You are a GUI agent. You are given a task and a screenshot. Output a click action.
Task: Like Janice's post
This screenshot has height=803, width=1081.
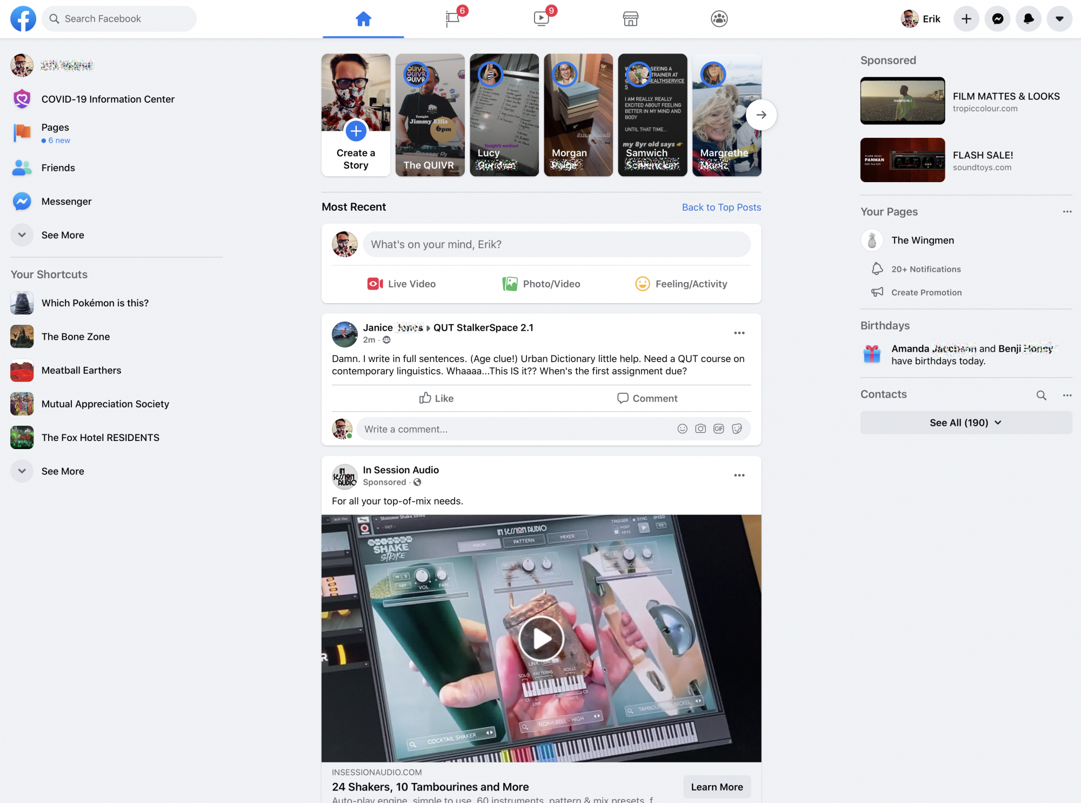pyautogui.click(x=436, y=398)
